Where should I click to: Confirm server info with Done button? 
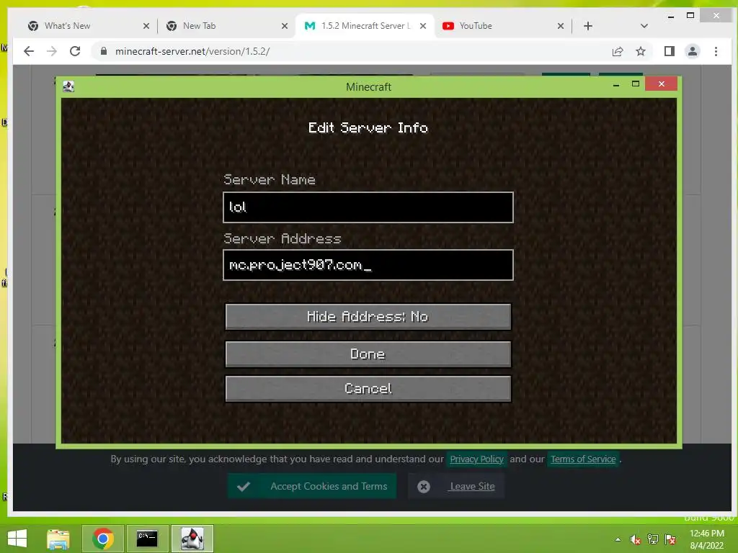click(x=368, y=354)
